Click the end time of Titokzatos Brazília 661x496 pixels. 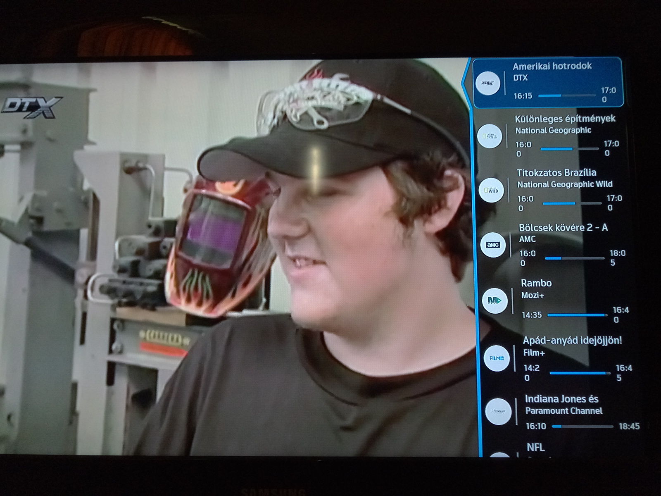click(x=614, y=203)
